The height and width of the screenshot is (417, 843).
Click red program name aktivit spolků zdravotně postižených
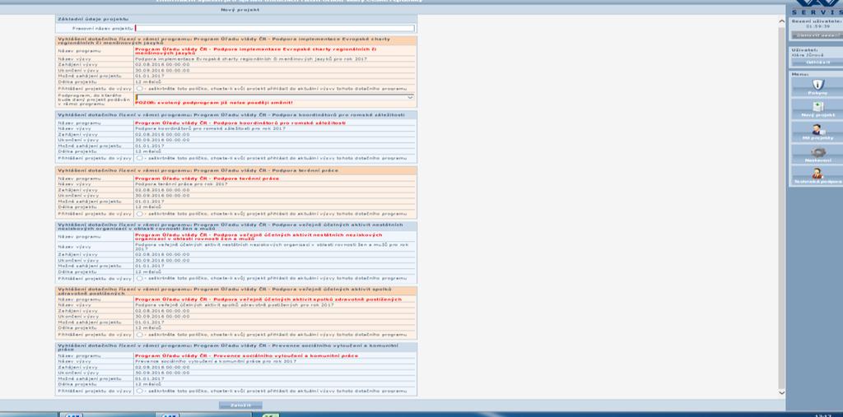pyautogui.click(x=268, y=299)
